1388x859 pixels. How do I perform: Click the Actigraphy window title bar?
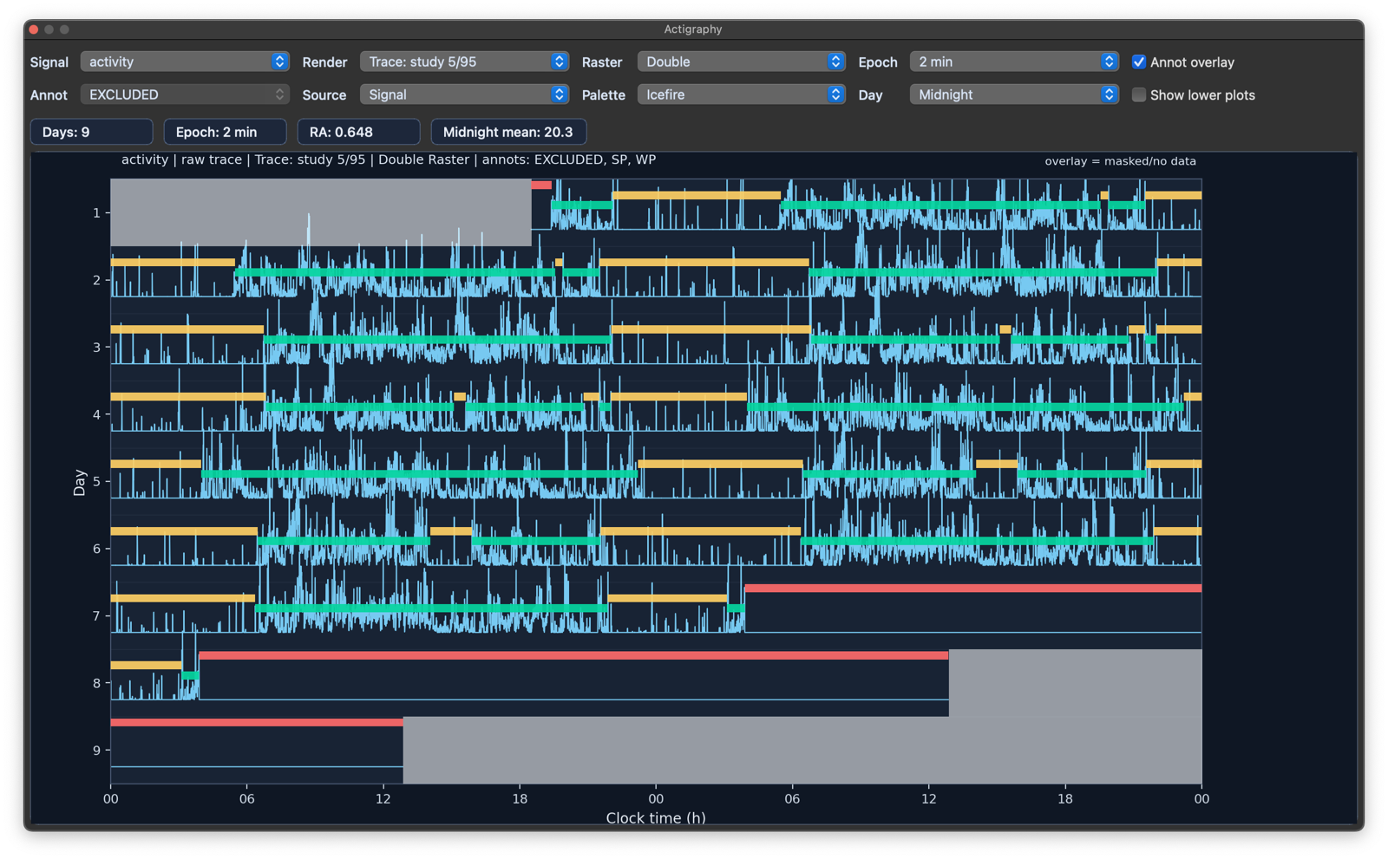click(692, 29)
